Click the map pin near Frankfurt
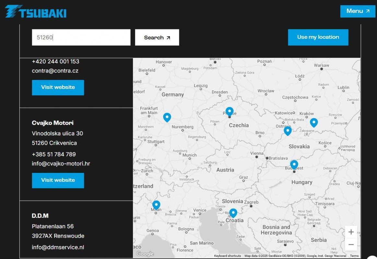 point(167,117)
